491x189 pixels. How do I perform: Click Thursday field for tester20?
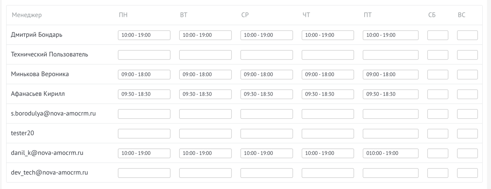(x=328, y=133)
